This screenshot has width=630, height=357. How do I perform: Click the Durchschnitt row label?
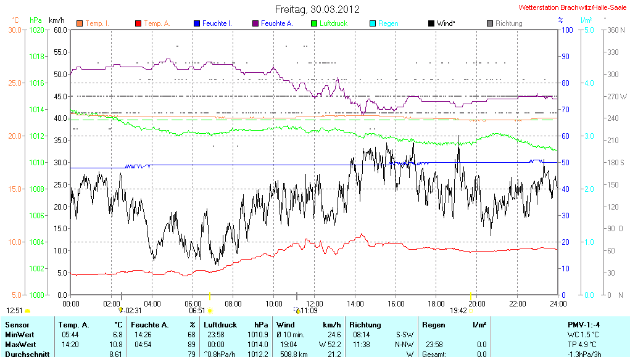[27, 353]
